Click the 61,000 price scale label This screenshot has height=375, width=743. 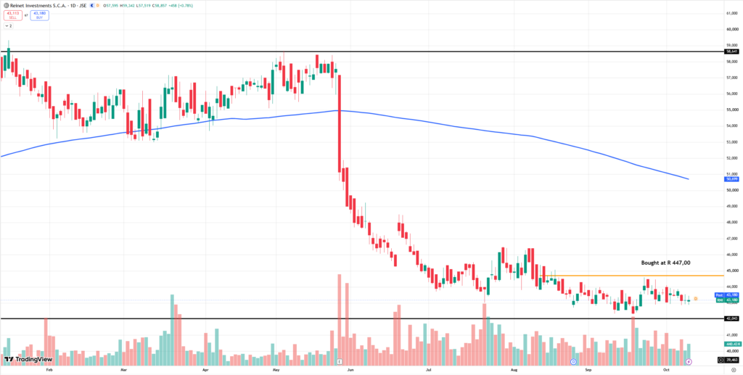[x=732, y=13]
